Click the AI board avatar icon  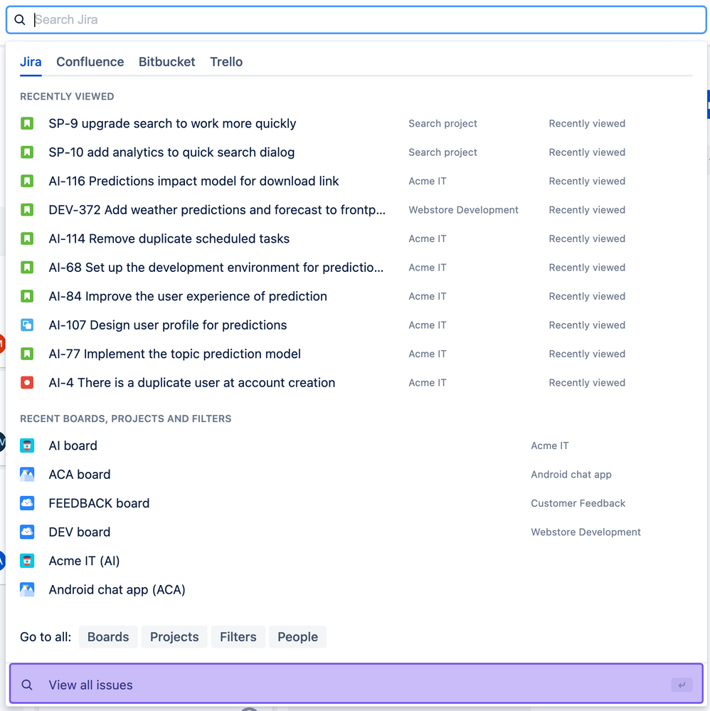(x=27, y=446)
